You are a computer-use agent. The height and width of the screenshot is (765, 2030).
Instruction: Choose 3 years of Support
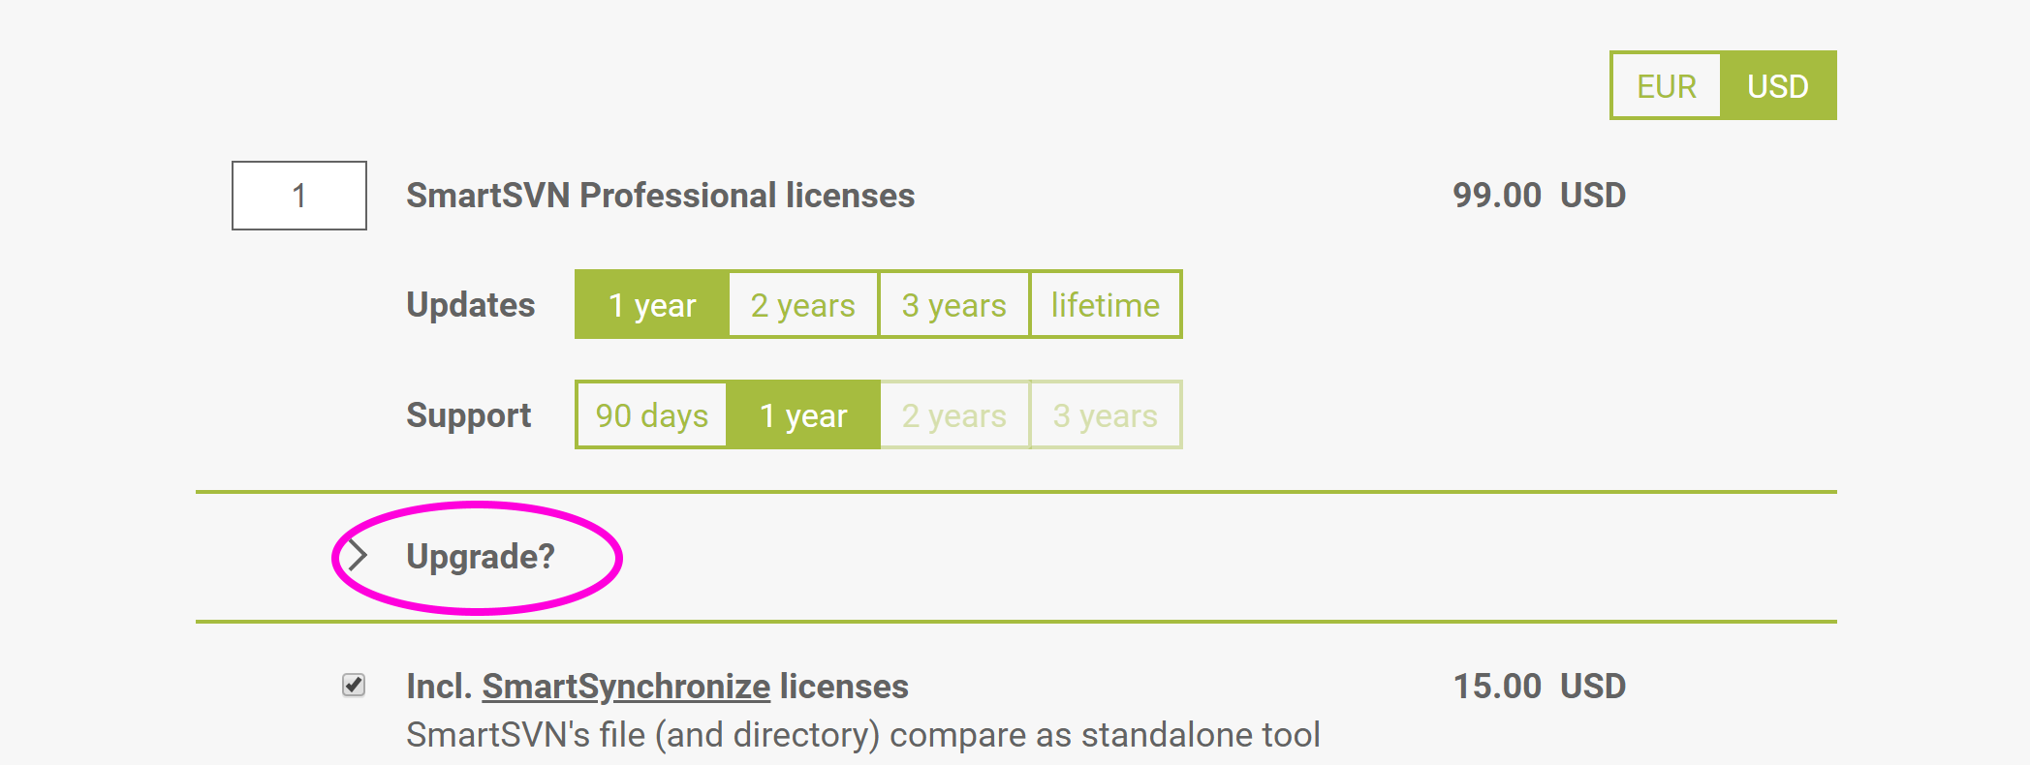click(x=1105, y=414)
